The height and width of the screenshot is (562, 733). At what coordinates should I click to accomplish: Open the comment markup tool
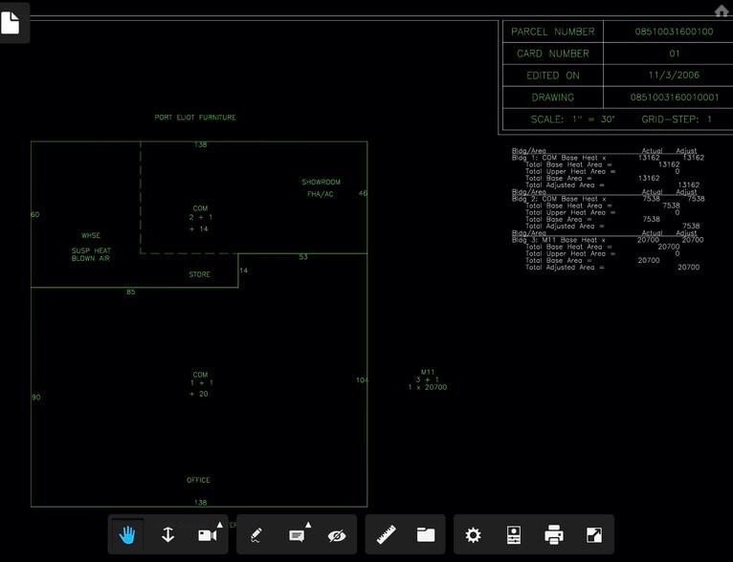click(297, 536)
